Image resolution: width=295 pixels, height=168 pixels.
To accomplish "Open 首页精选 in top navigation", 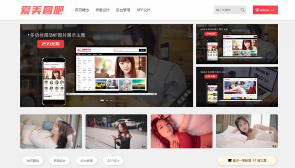I will pos(82,10).
